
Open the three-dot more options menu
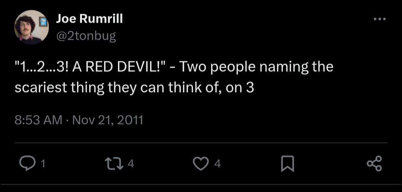(379, 20)
